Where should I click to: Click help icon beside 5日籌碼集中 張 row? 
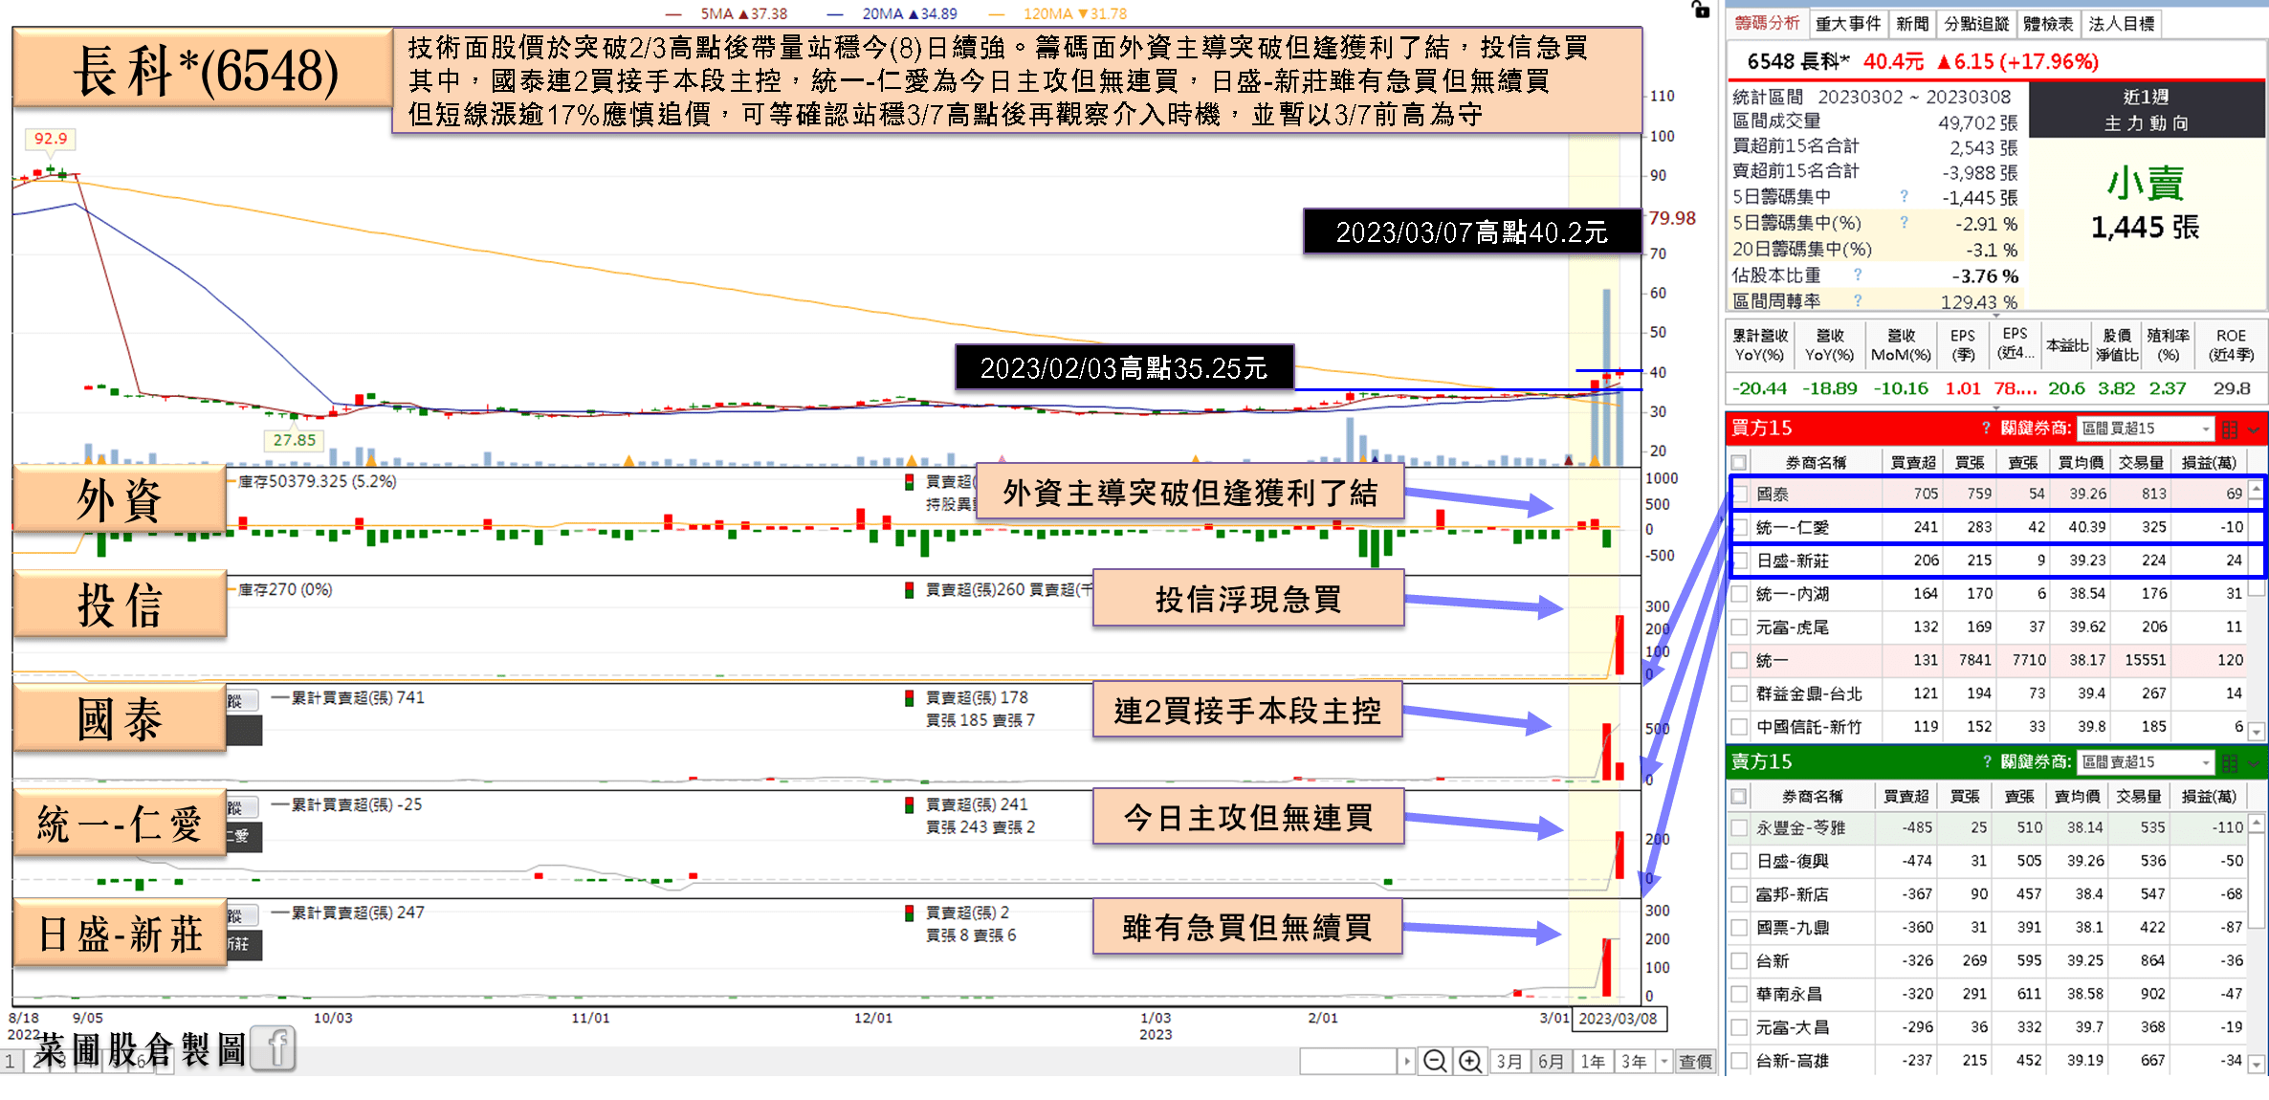(x=1904, y=196)
